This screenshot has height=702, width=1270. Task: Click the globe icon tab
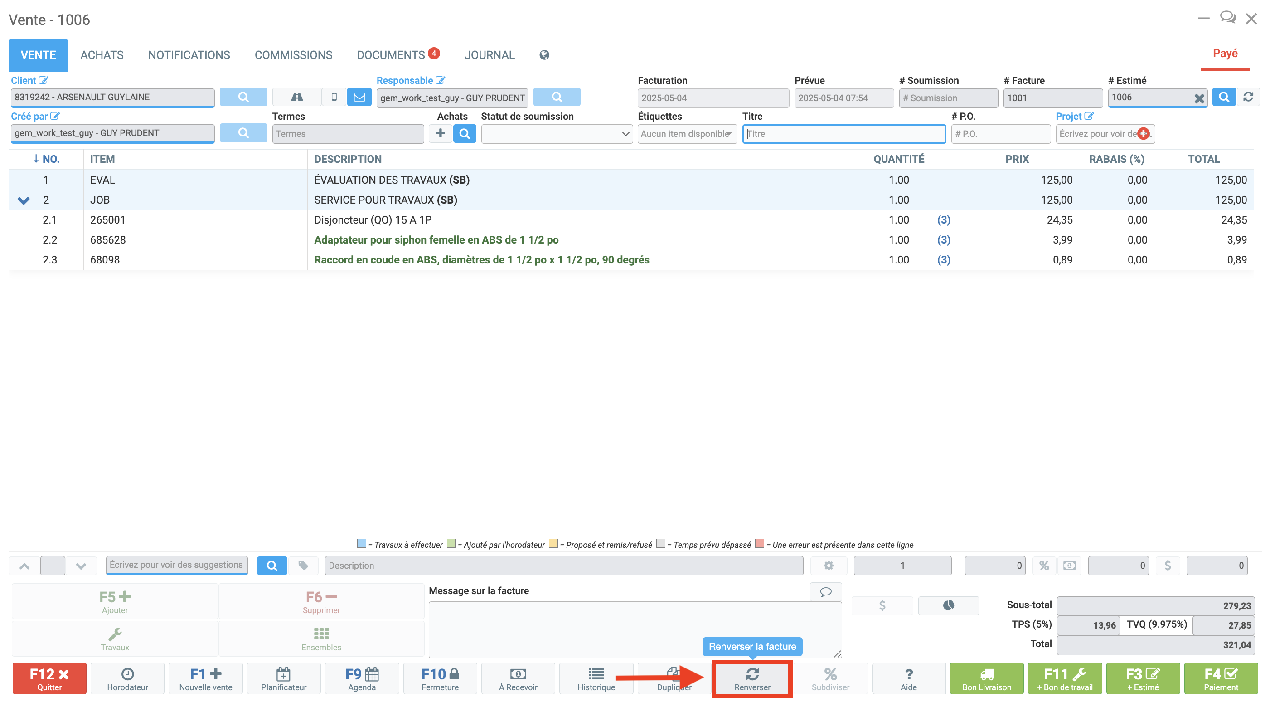[x=544, y=55]
